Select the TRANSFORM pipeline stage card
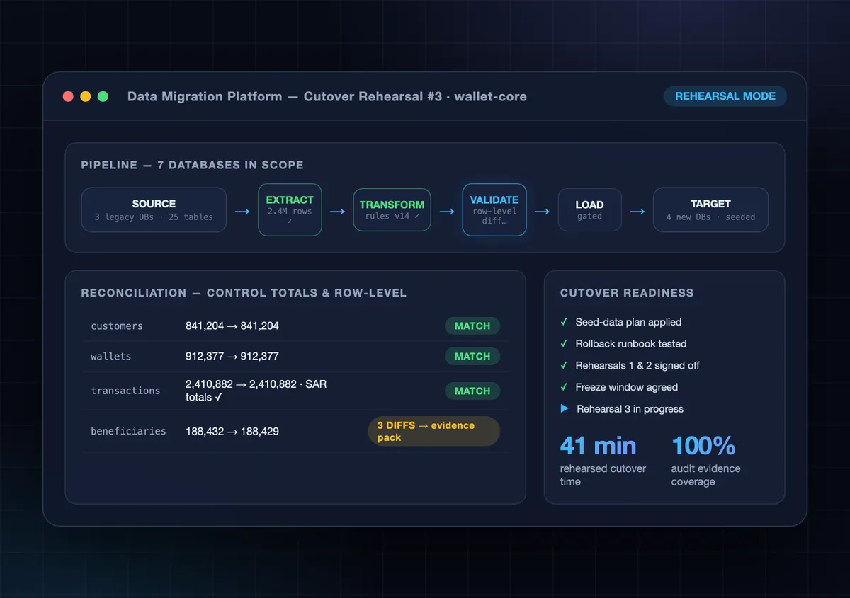Screen dimensions: 850x598 (x=392, y=209)
